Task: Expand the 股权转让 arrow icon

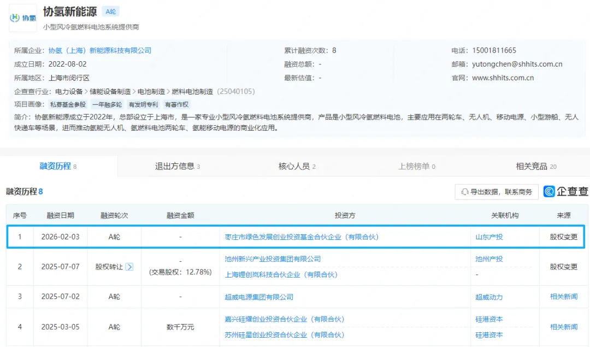Action: pyautogui.click(x=129, y=267)
